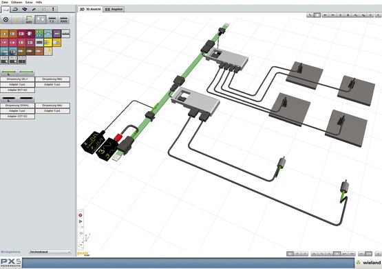Click the pencil tool in top-right toolbar
The height and width of the screenshot is (269, 382).
click(x=310, y=15)
